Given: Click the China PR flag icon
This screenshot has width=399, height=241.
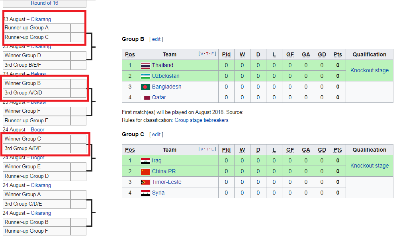Looking at the screenshot, I should tap(145, 172).
